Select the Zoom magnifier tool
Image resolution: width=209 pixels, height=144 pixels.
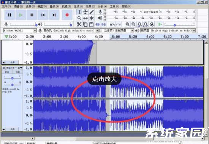pos(79,18)
